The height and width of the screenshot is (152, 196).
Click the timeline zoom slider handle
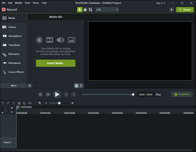coord(59,103)
